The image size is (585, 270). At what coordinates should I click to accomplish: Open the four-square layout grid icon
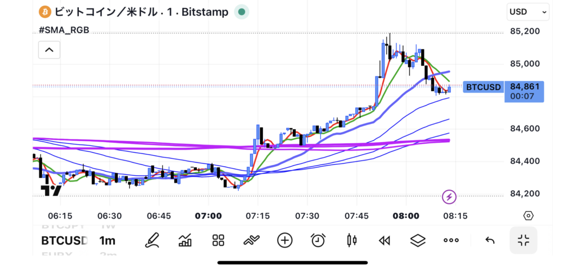(218, 240)
